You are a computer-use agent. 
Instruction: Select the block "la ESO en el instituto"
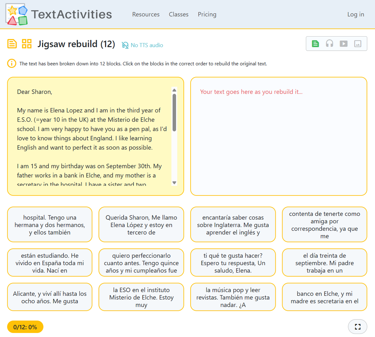(x=141, y=297)
